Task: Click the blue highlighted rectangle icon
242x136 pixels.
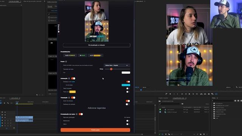Action: pyautogui.click(x=216, y=94)
